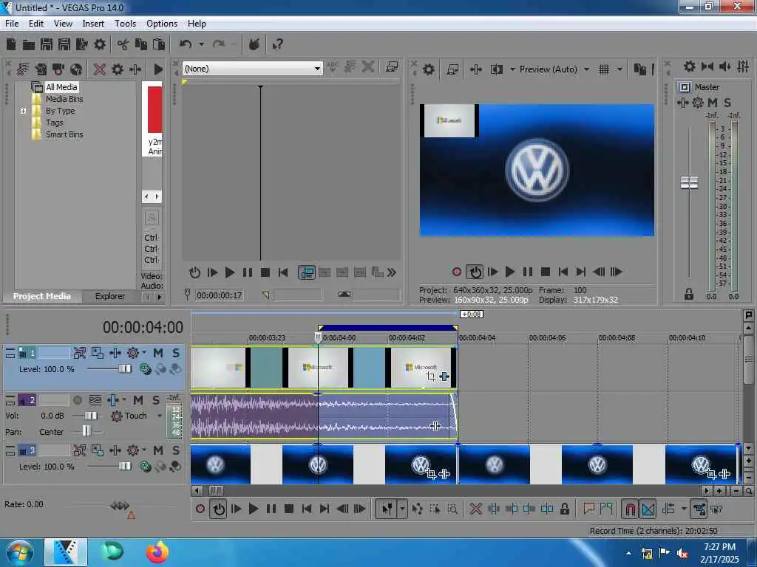Adjust track 1 Level slider

coord(125,369)
